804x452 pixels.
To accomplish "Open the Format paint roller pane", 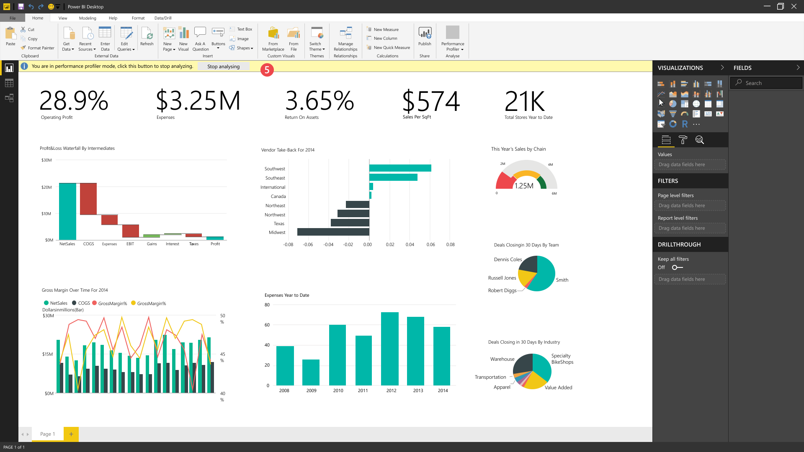I will point(683,140).
